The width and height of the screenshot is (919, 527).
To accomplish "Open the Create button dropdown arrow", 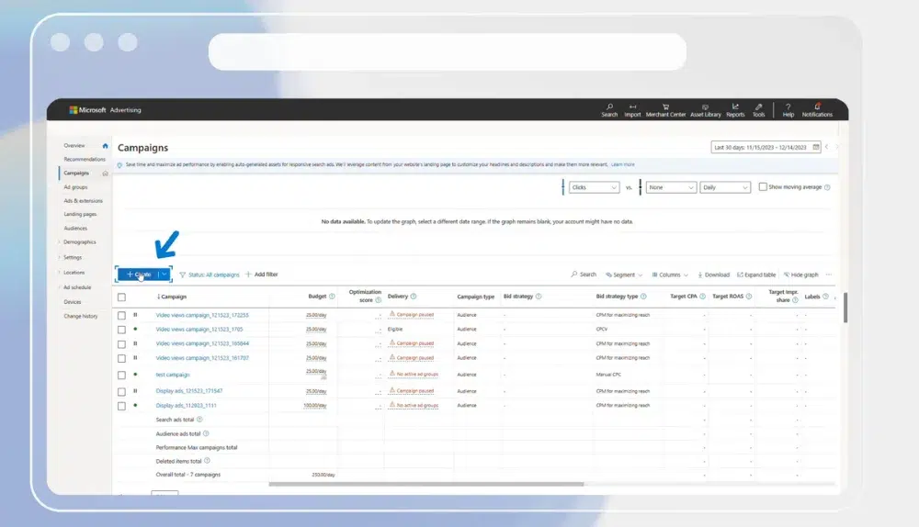I will point(165,274).
